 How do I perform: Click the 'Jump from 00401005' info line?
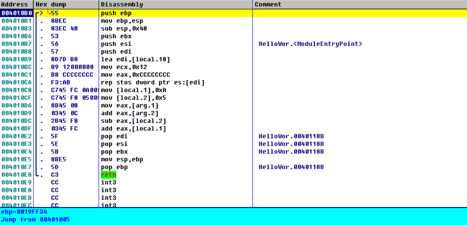point(35,220)
